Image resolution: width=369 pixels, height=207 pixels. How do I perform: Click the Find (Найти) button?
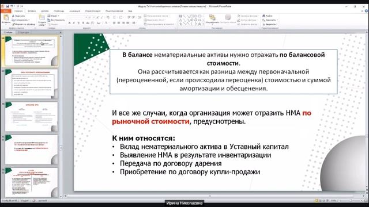[x=268, y=16]
